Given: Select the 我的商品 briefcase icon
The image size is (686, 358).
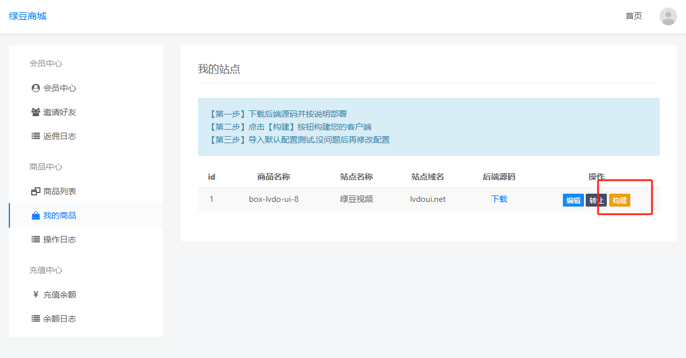Looking at the screenshot, I should pos(35,215).
